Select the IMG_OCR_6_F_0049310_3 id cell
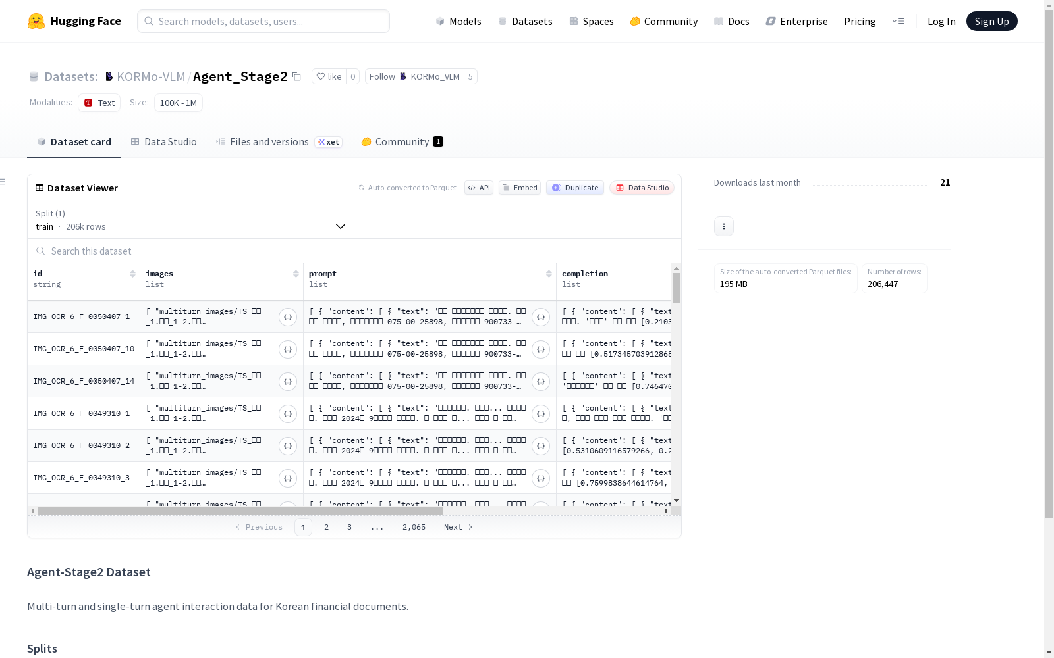Image resolution: width=1054 pixels, height=658 pixels. pyautogui.click(x=84, y=478)
